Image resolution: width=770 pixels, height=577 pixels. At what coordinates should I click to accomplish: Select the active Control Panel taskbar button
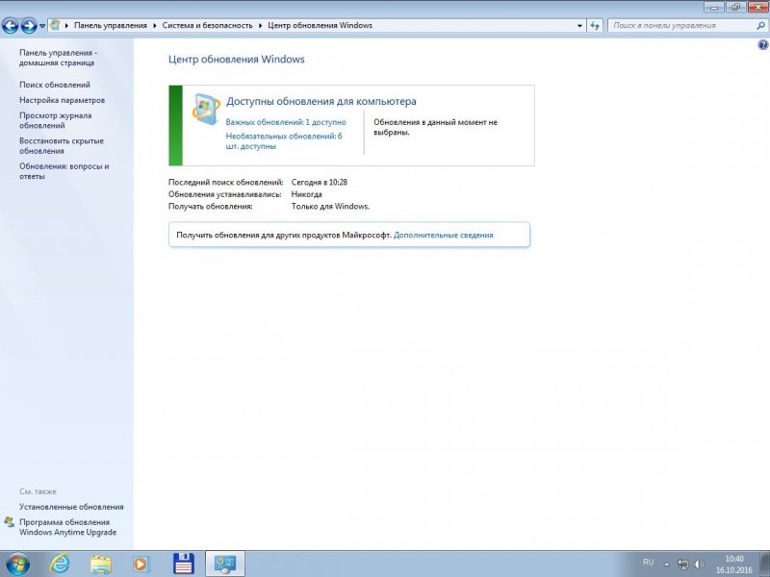[x=225, y=564]
